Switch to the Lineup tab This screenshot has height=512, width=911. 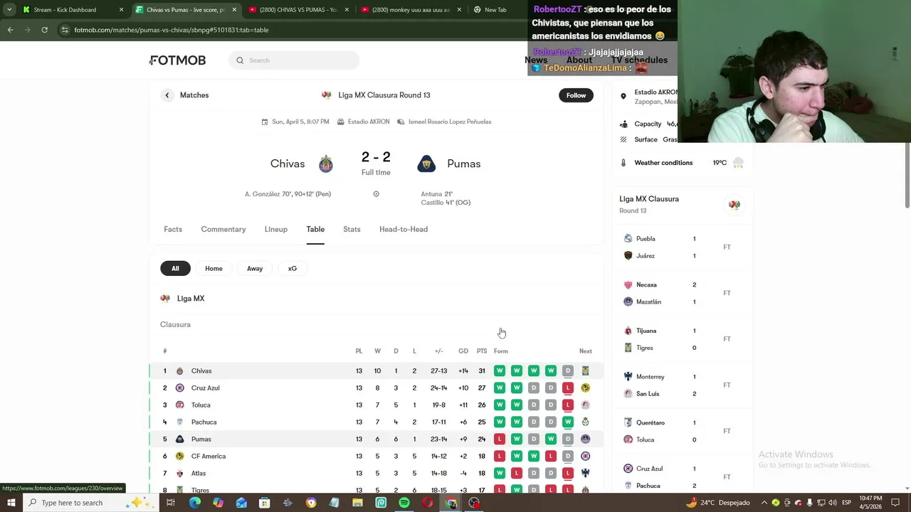pyautogui.click(x=276, y=229)
